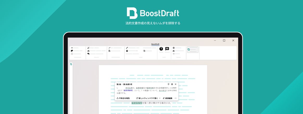
Task: Click the BoostDraft icon on the left sidebar
Action: point(71,64)
